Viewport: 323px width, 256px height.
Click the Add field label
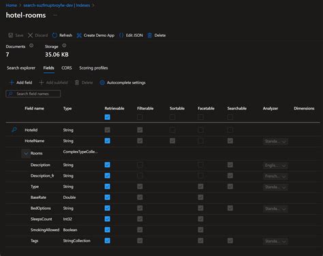point(24,82)
